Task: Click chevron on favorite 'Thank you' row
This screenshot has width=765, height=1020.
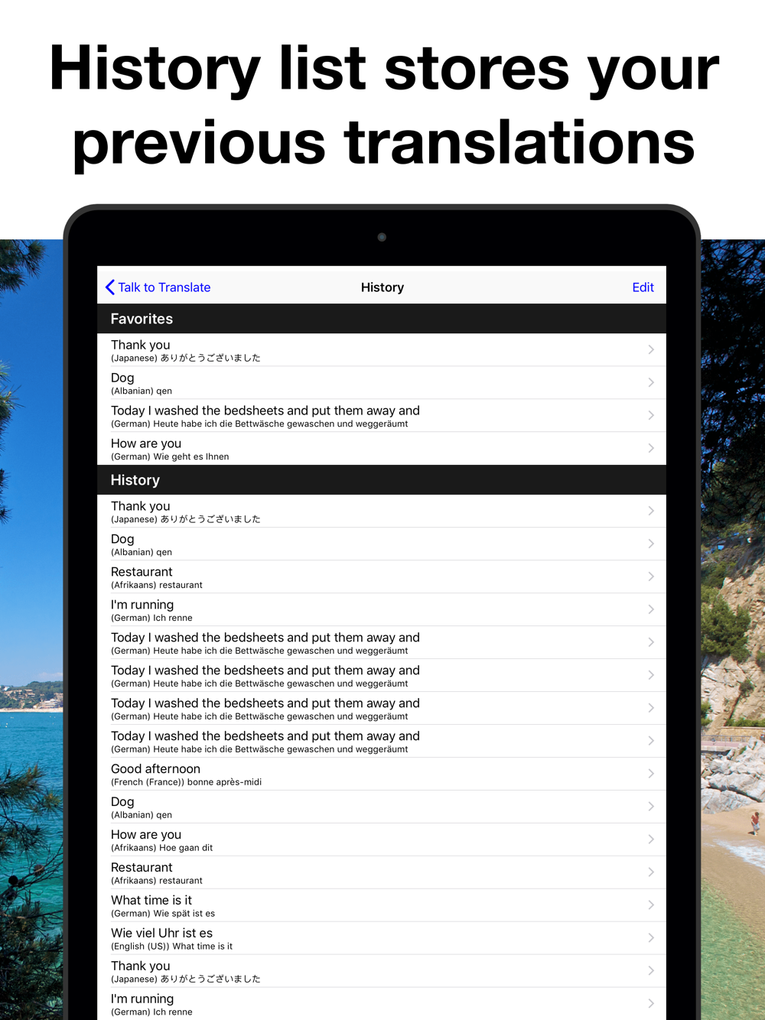Action: tap(651, 349)
